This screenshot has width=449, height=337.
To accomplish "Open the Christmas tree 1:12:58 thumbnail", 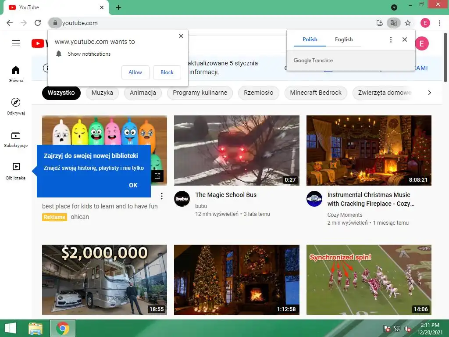I will pyautogui.click(x=236, y=280).
